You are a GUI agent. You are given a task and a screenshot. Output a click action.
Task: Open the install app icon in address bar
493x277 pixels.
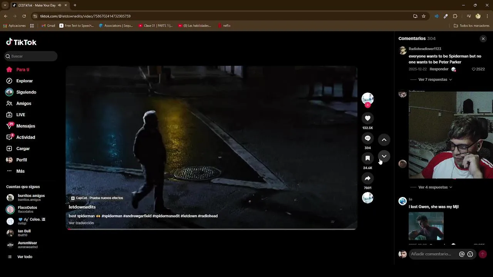point(415,16)
